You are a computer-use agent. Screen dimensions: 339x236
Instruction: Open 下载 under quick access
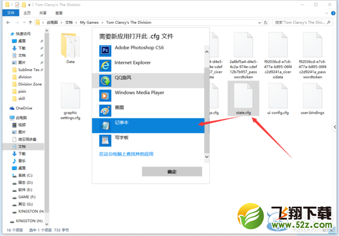(19, 48)
